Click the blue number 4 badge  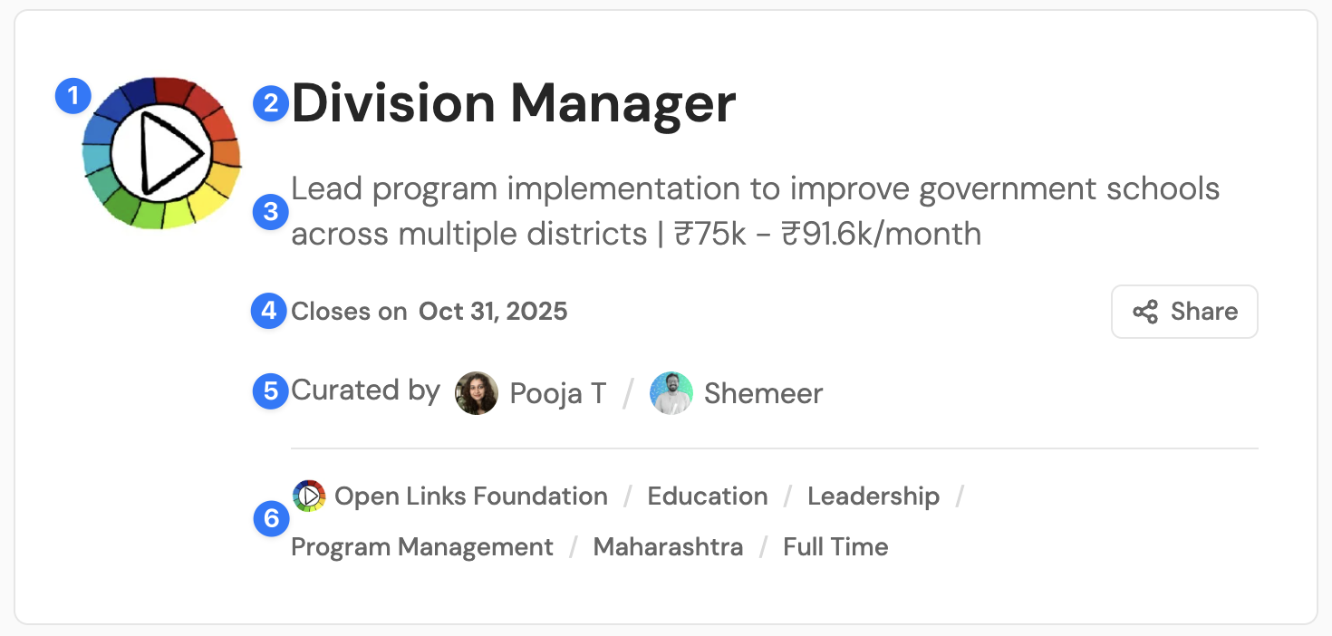269,312
